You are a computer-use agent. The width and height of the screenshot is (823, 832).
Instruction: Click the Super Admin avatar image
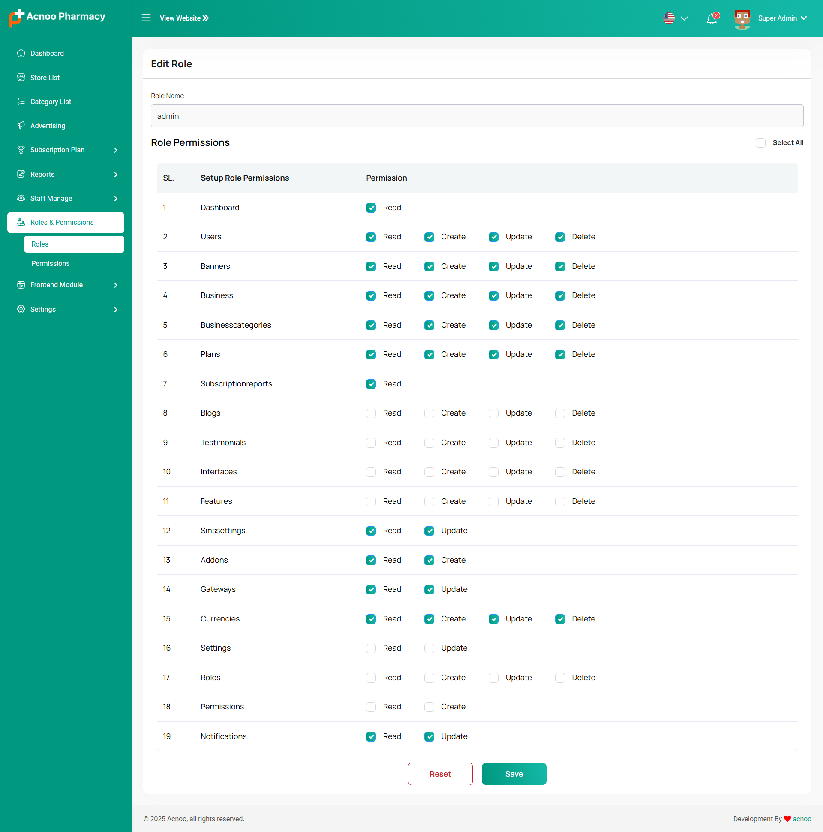(x=742, y=19)
